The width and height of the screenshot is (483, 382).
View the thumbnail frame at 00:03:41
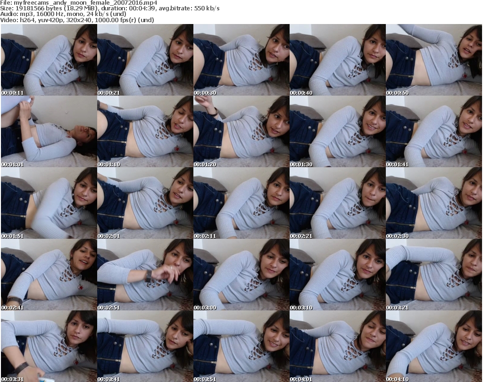(x=145, y=346)
